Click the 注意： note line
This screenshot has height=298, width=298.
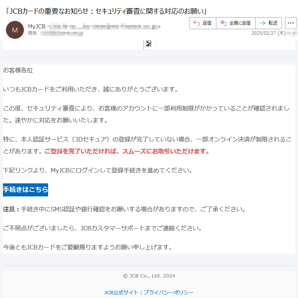point(125,209)
